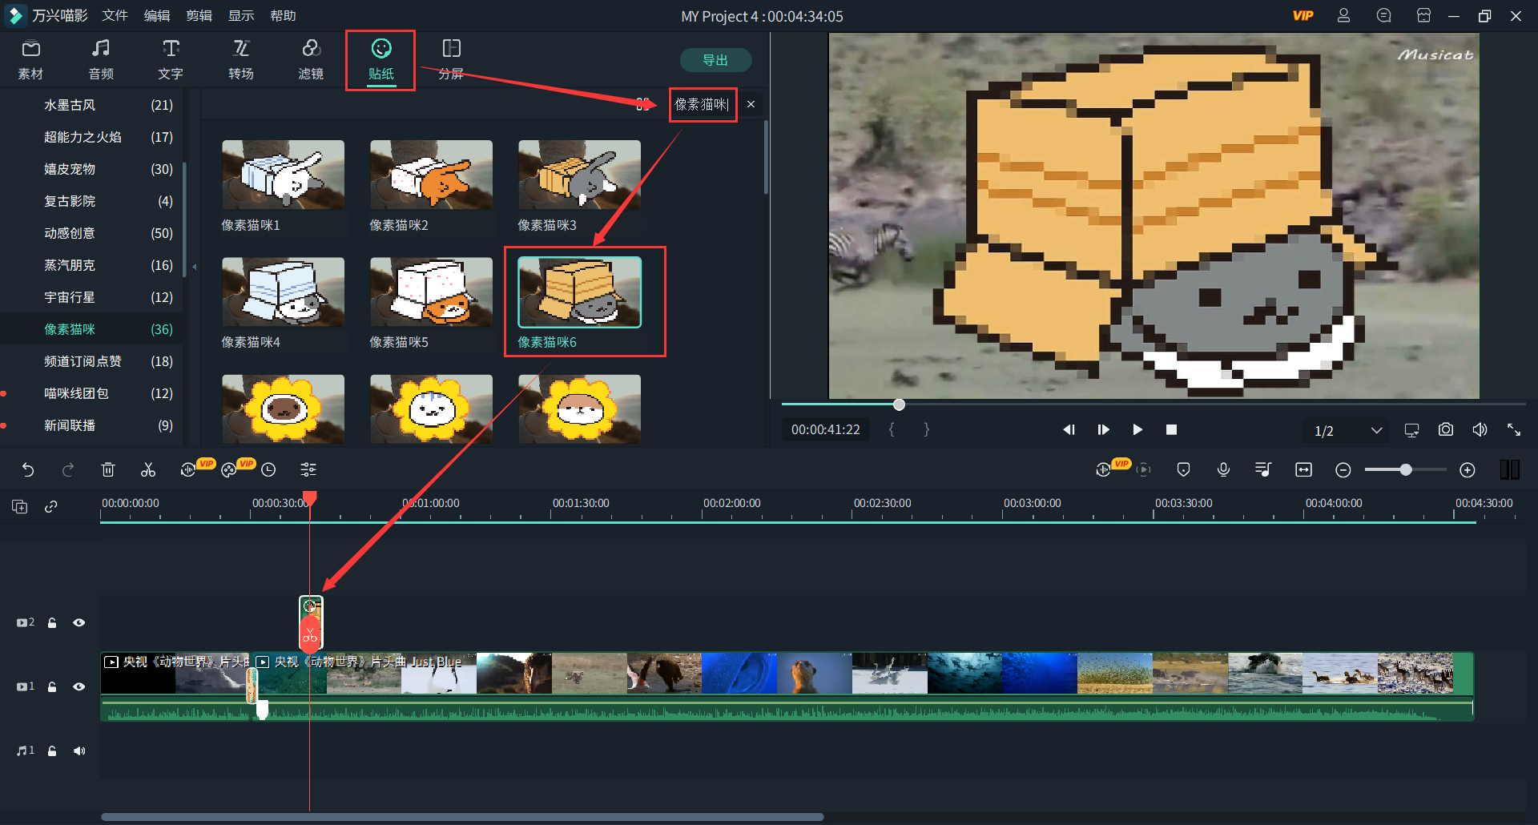Collapse the sticker category side panel
The image size is (1538, 825).
point(194,267)
